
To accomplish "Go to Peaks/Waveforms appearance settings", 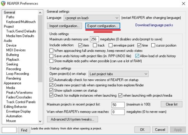I will [x=19, y=92].
